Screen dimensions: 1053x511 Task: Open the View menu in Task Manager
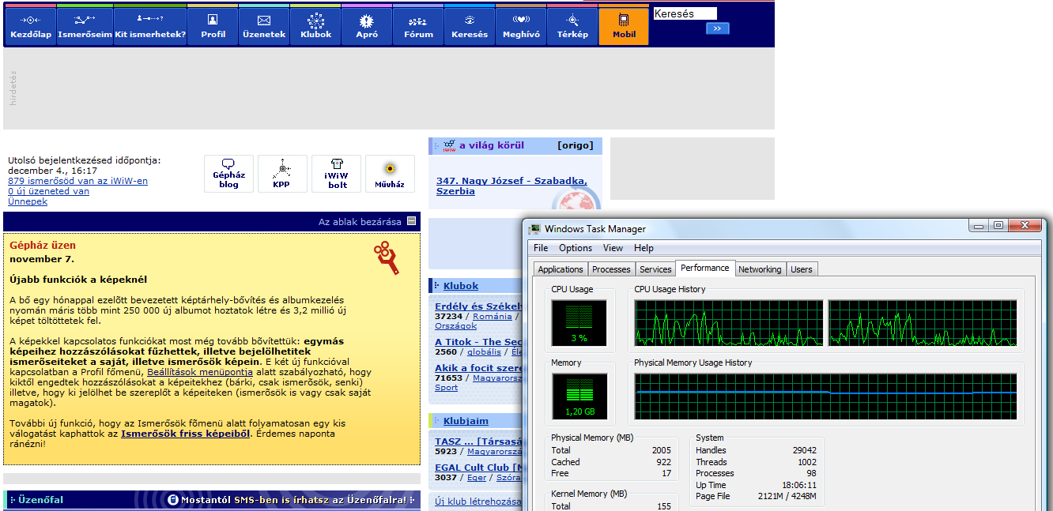coord(613,248)
